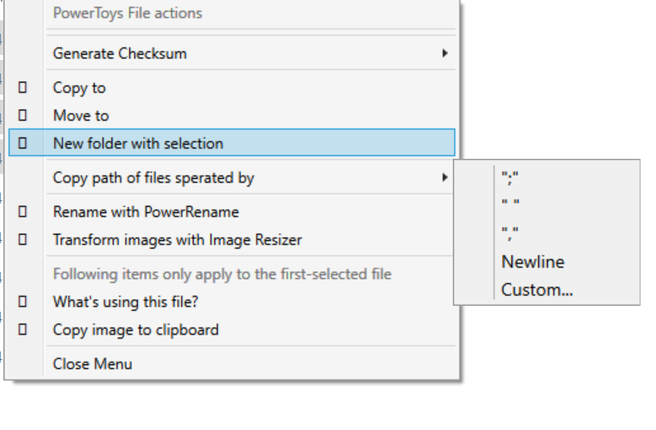Select the Rename with PowerRename text label
The height and width of the screenshot is (430, 656).
pos(146,212)
